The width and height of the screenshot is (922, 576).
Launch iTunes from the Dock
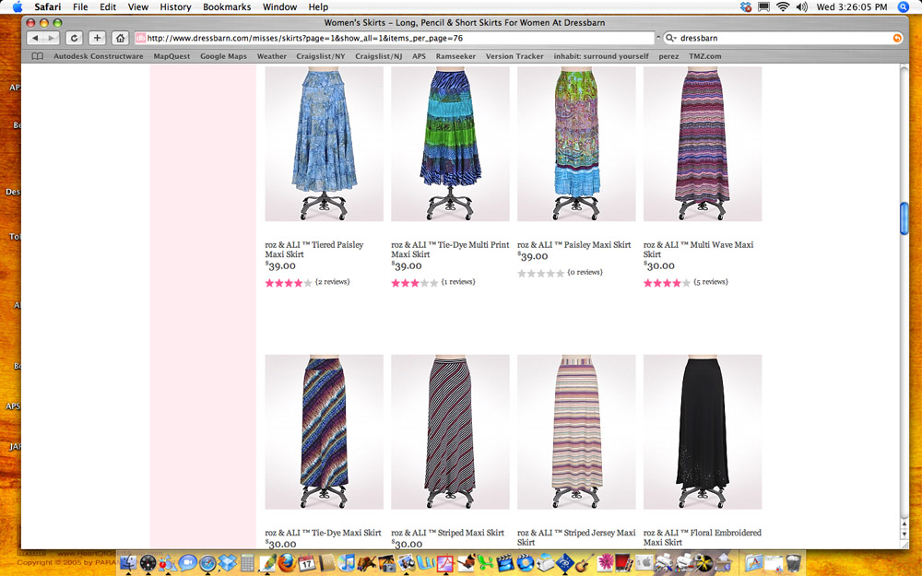tap(347, 562)
